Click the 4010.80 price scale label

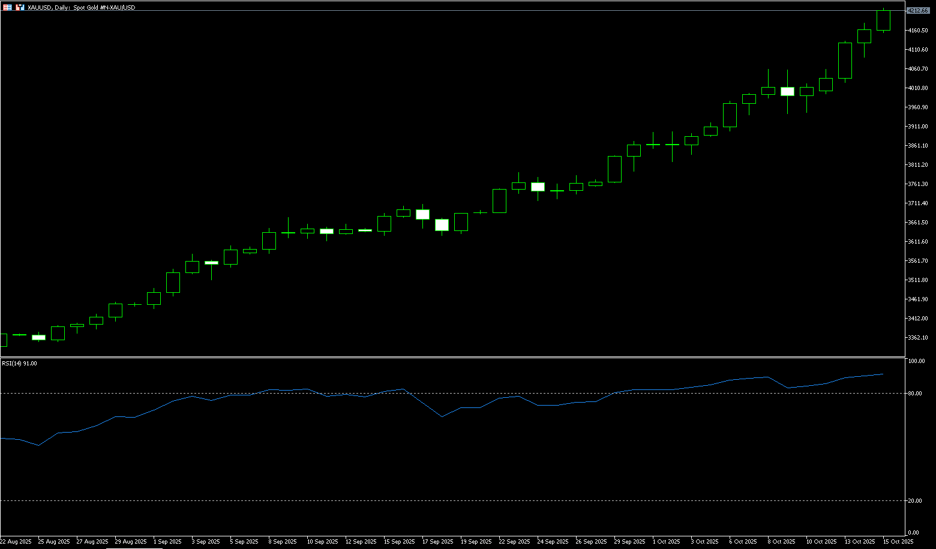918,88
